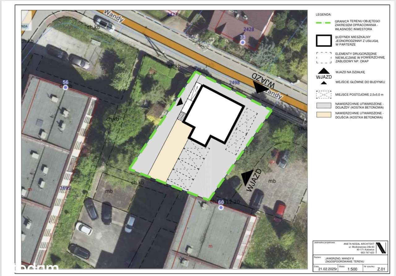396x276 pixels.
Task: Click 'WEJŚCIE GŁÓWNE DO BUDYNKU' legend text
Action: pyautogui.click(x=360, y=82)
